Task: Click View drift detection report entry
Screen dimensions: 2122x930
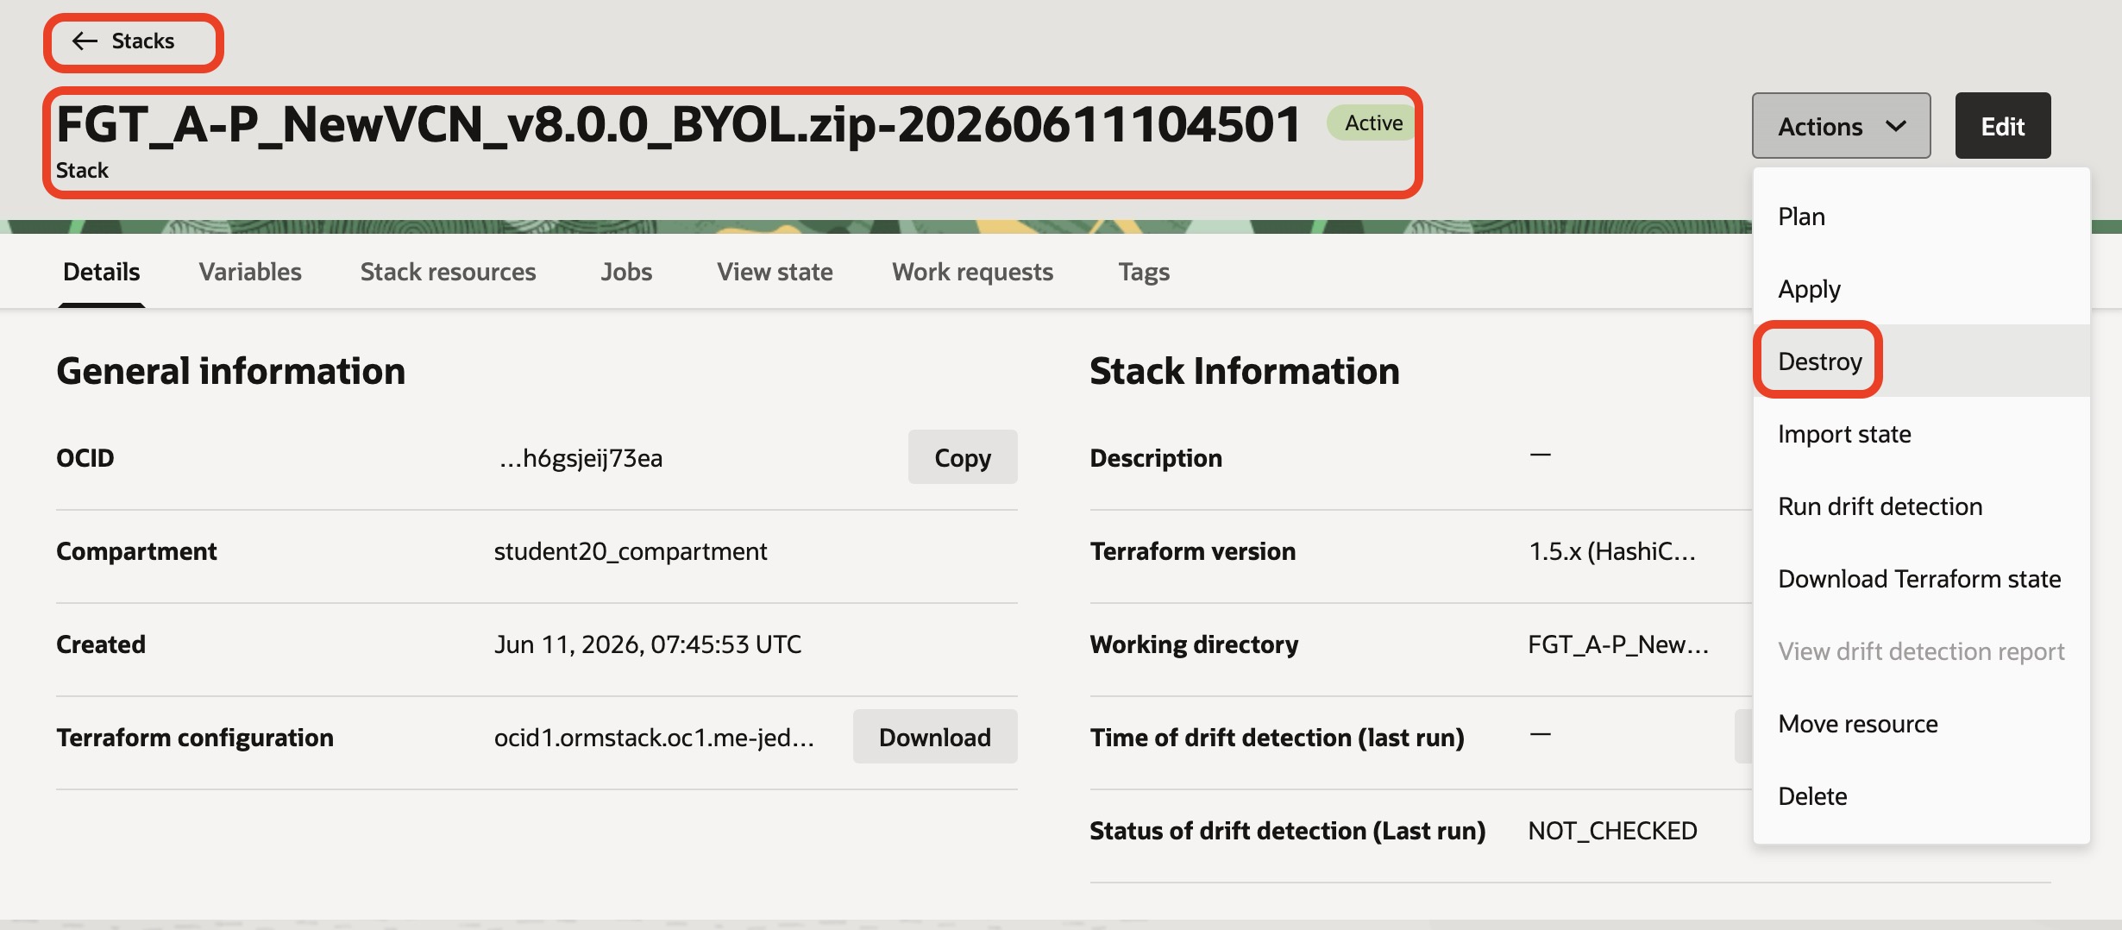Action: pyautogui.click(x=1921, y=651)
